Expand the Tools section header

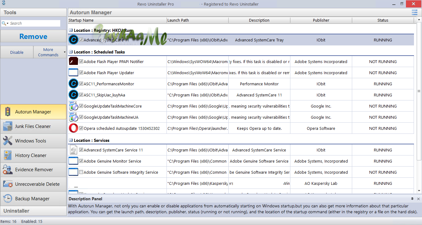(33, 12)
